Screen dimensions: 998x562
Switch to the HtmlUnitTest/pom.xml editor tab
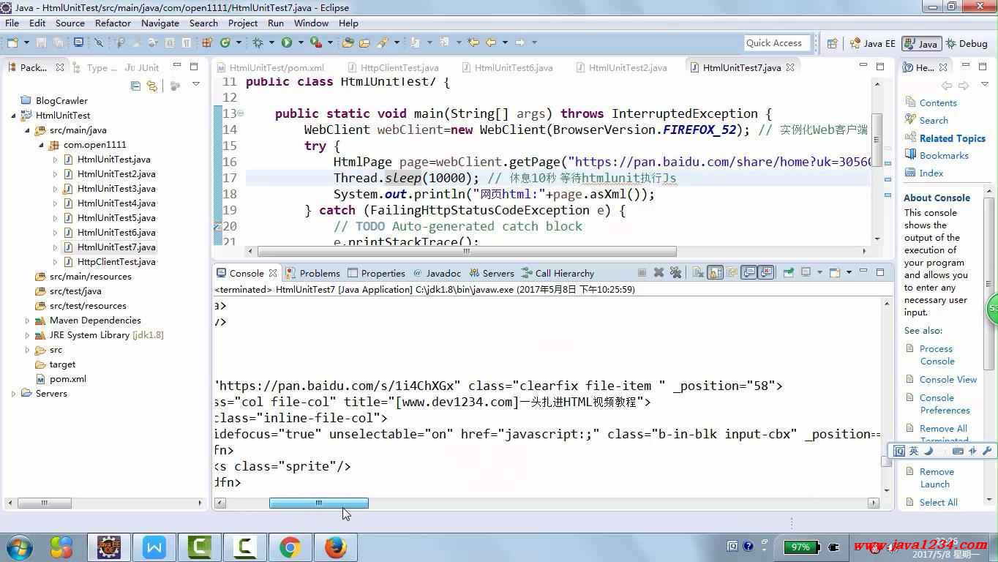[269, 67]
